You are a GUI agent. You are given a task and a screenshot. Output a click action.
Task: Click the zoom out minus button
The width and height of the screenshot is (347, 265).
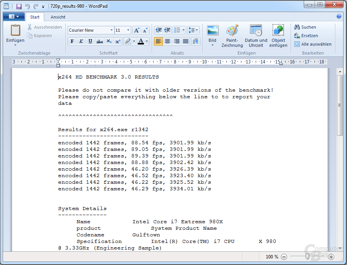tap(284, 257)
